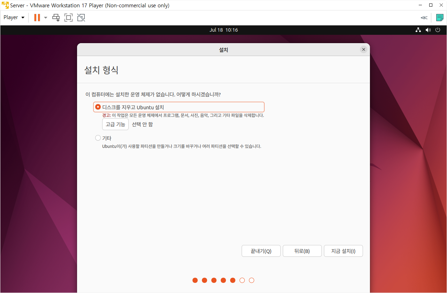Enter full screen mode

[x=69, y=17]
